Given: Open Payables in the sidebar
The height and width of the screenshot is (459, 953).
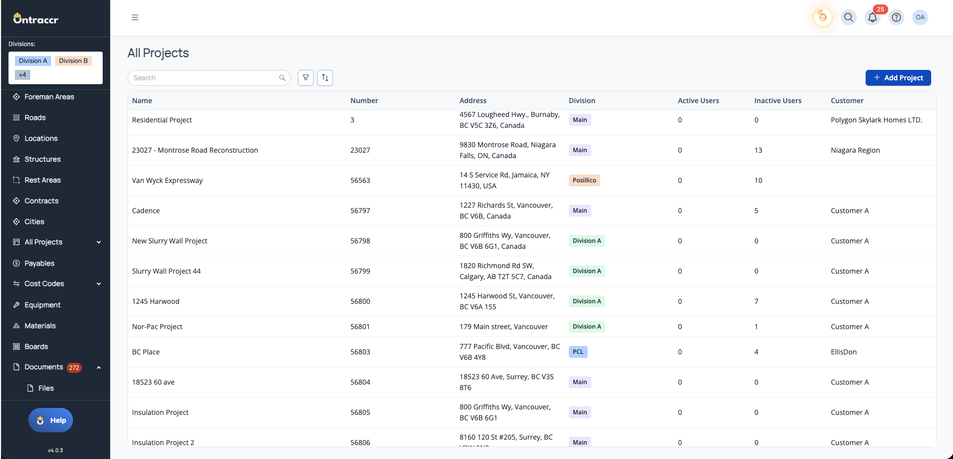Looking at the screenshot, I should 39,263.
